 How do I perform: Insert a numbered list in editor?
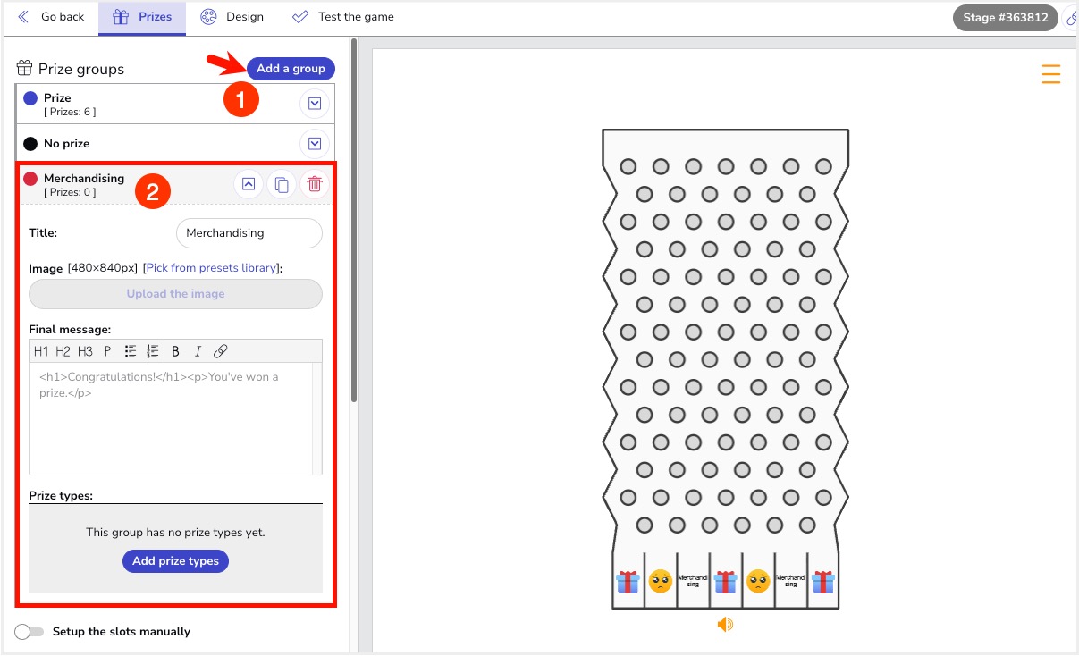tap(152, 351)
